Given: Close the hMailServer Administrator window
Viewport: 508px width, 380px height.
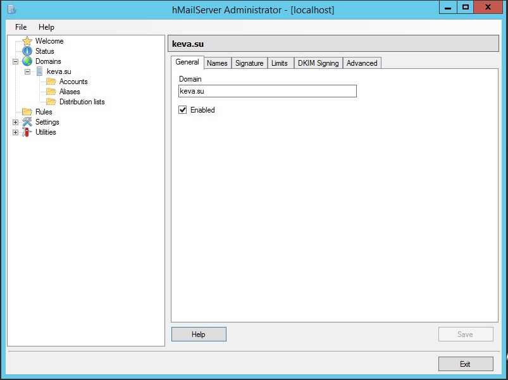Looking at the screenshot, I should [x=488, y=8].
